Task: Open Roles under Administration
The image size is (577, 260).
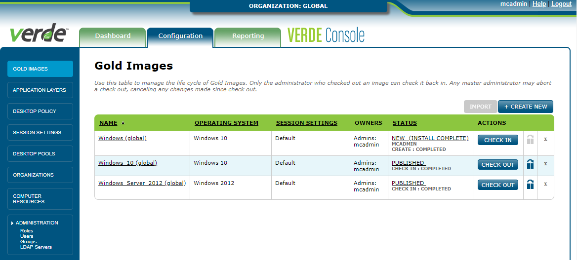Action: tap(27, 231)
